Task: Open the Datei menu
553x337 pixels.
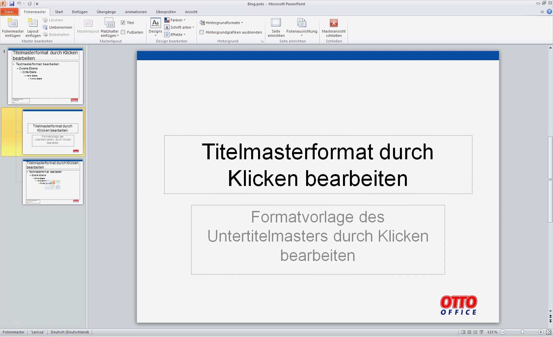Action: click(9, 12)
